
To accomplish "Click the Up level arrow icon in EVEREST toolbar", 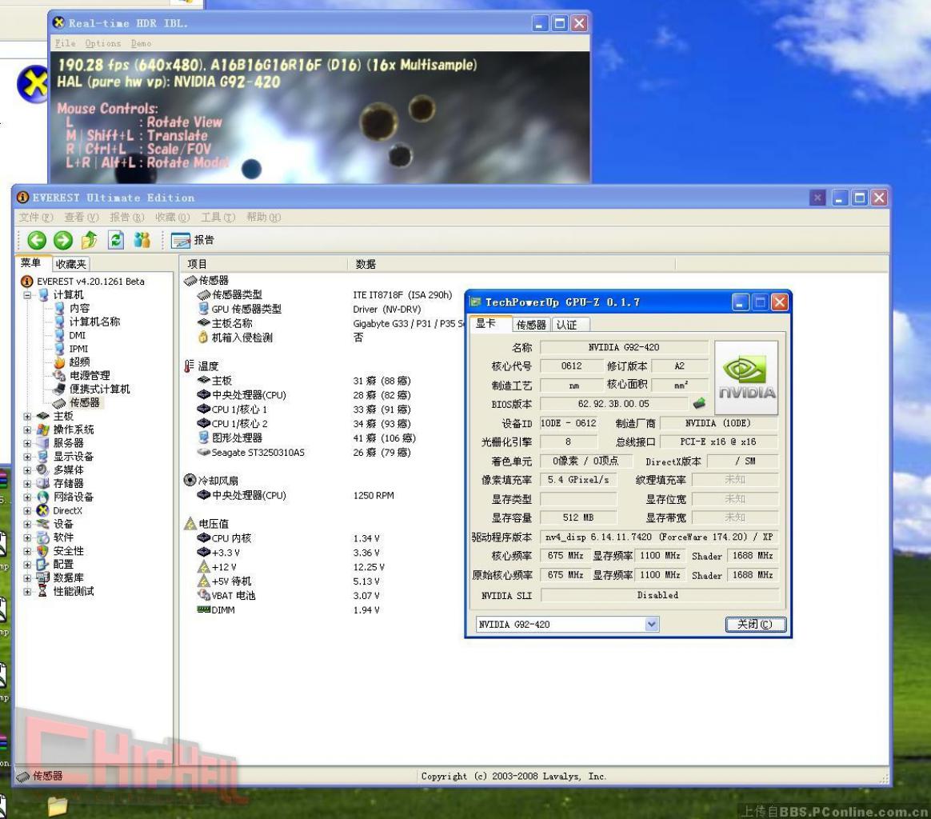I will pos(89,240).
